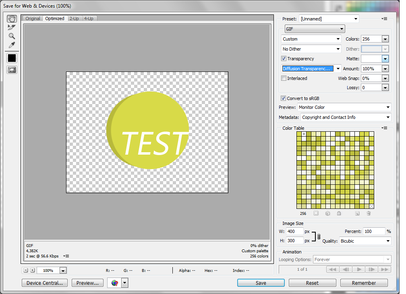Open the GIF file format dropdown
Viewport: 406px width, 294px height.
tap(315, 29)
